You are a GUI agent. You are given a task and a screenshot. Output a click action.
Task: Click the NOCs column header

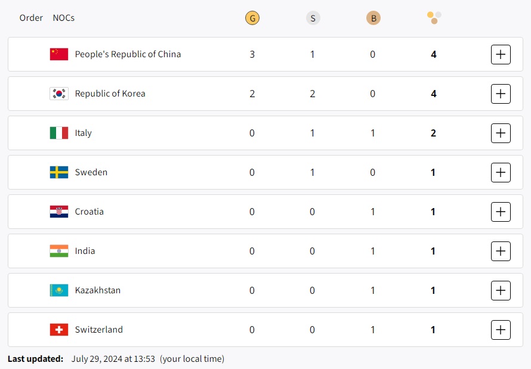pos(64,18)
